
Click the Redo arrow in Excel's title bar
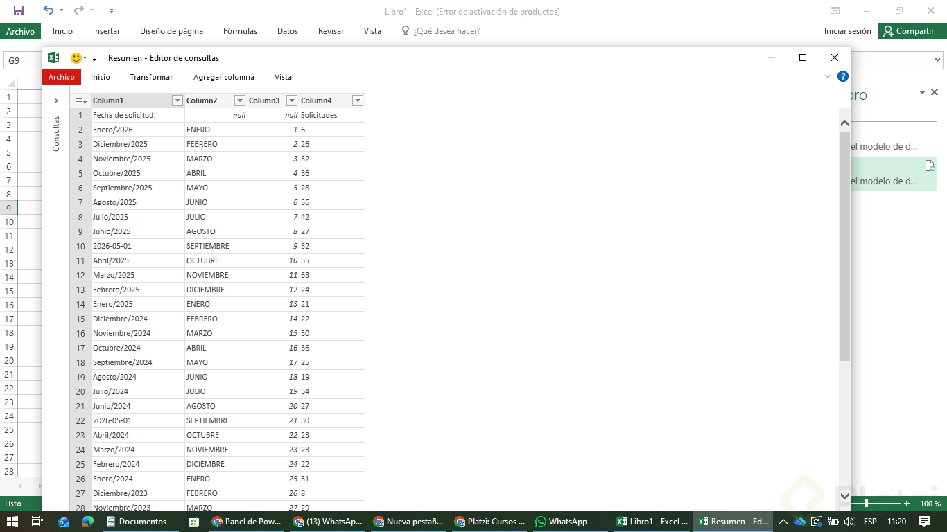78,10
